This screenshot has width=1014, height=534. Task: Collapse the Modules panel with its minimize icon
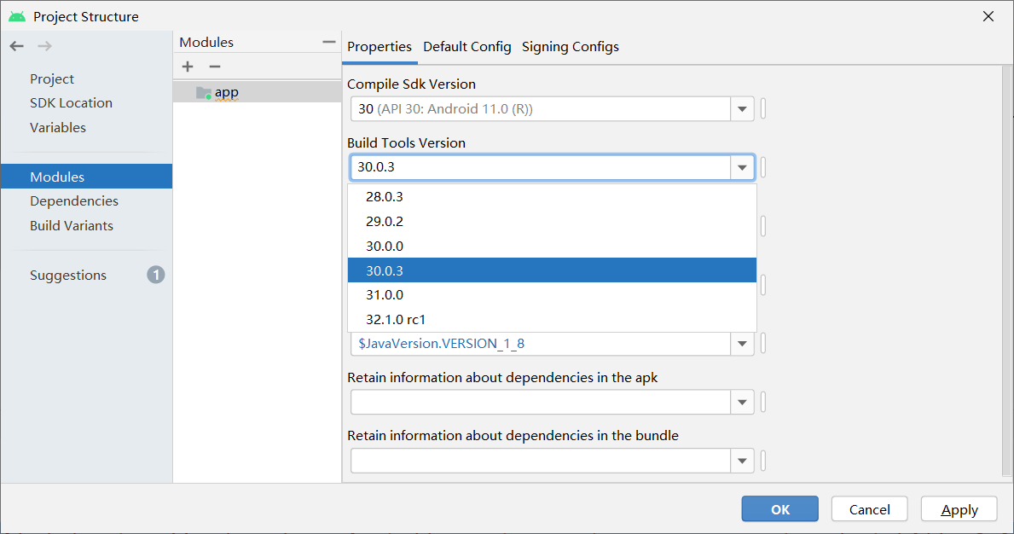pyautogui.click(x=328, y=40)
